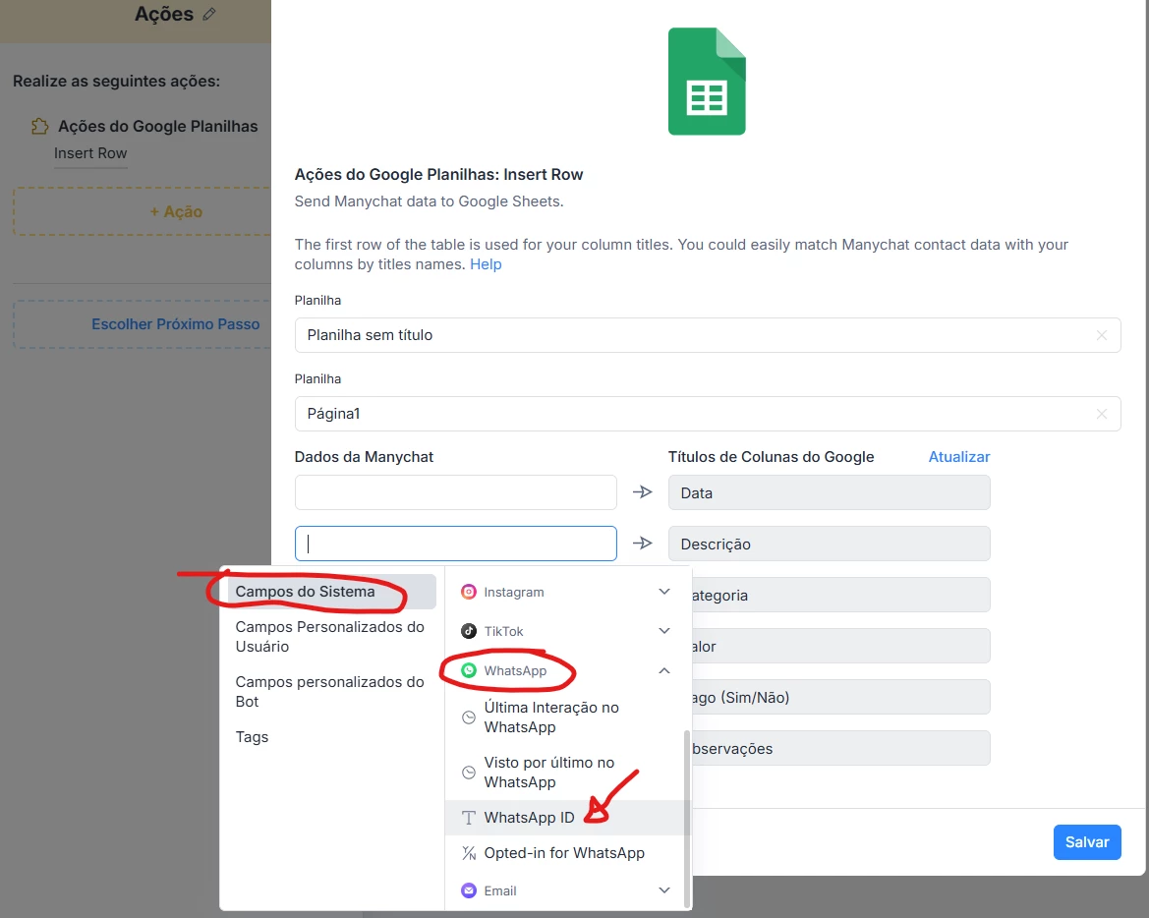Choose Opted-in for WhatsApp field
The height and width of the screenshot is (918, 1149).
click(564, 853)
